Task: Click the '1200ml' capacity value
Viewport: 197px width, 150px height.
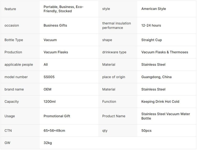Action: [x=50, y=102]
